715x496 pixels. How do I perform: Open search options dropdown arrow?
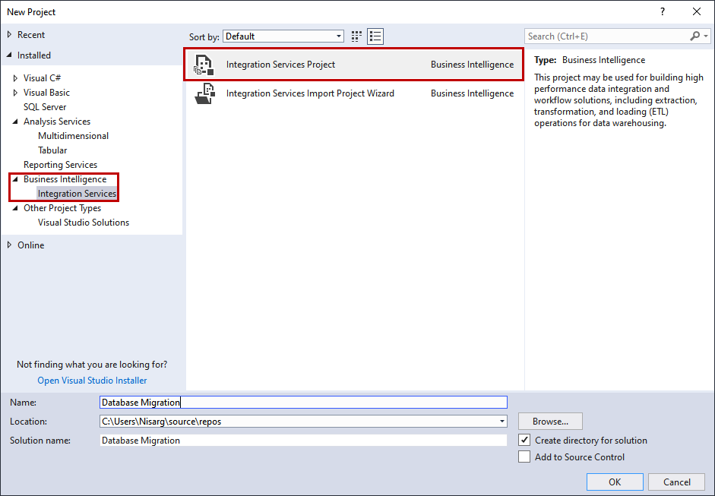point(706,36)
